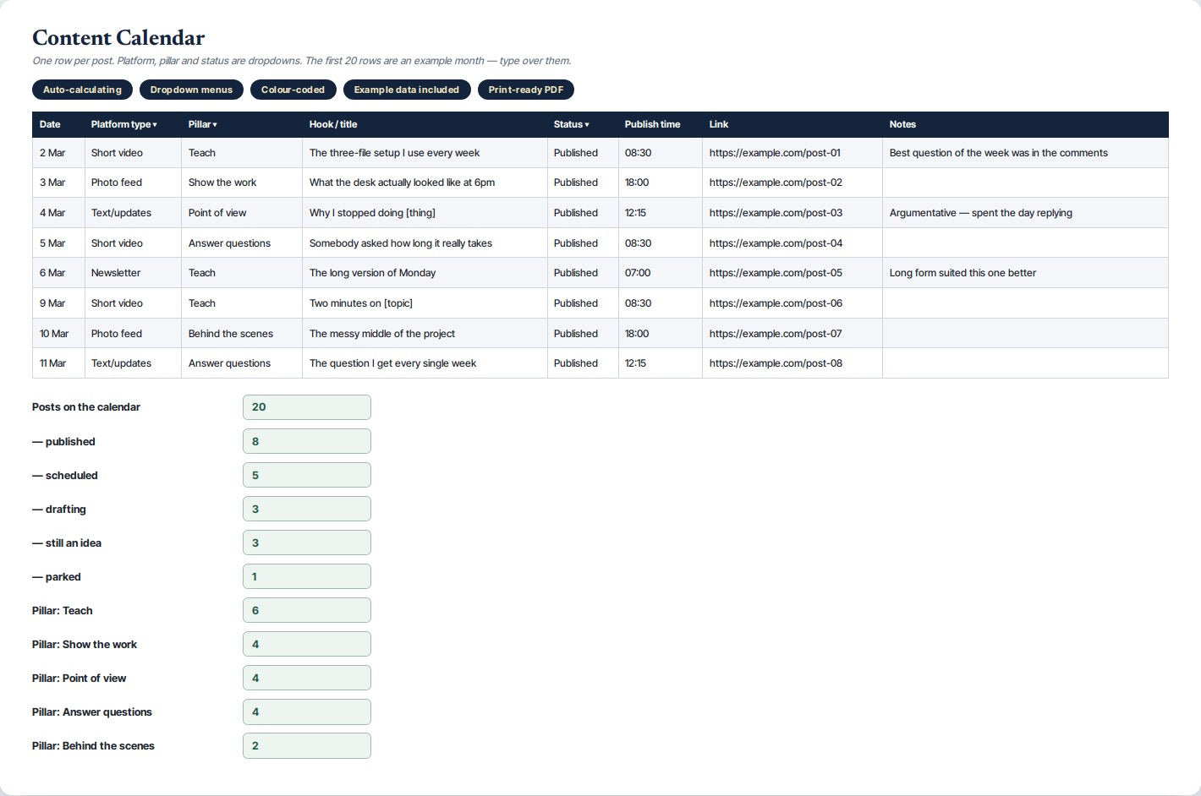Viewport: 1201px width, 796px height.
Task: Select the 'Text/updates' cell in 4 Mar row
Action: [133, 213]
